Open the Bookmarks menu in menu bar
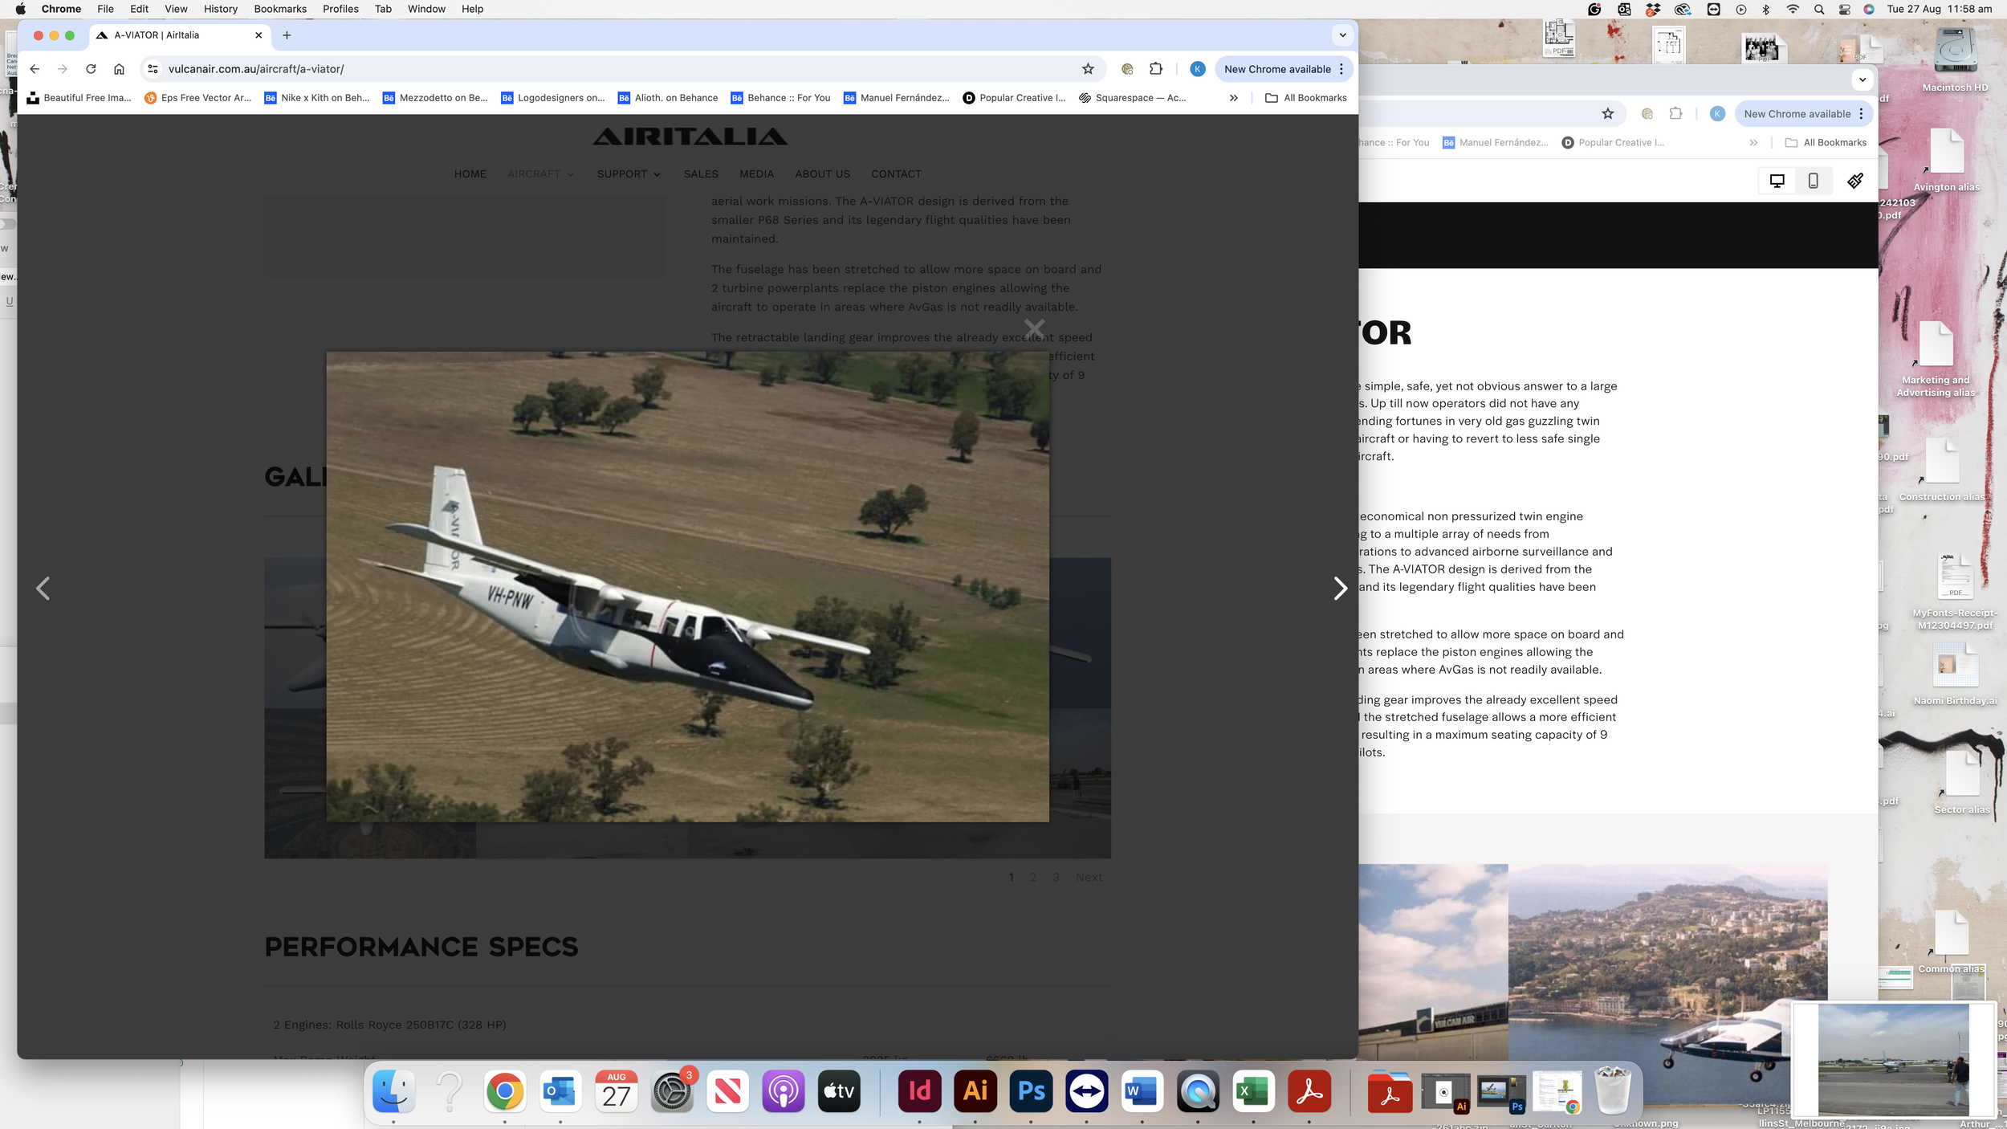 pos(279,9)
